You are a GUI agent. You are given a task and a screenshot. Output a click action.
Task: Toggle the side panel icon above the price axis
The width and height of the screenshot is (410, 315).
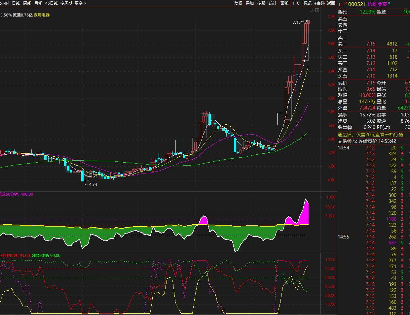(317, 10)
